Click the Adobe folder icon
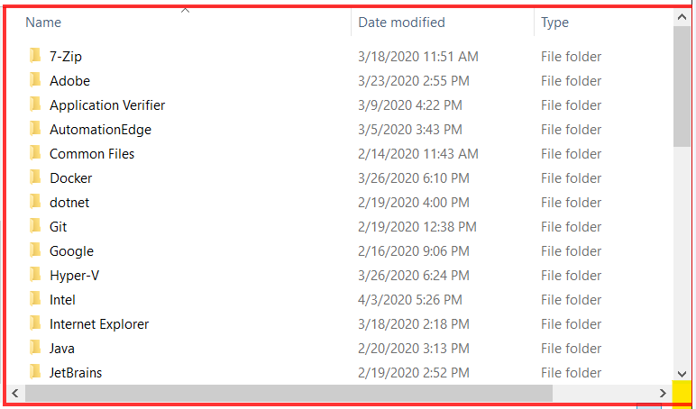 [x=35, y=80]
